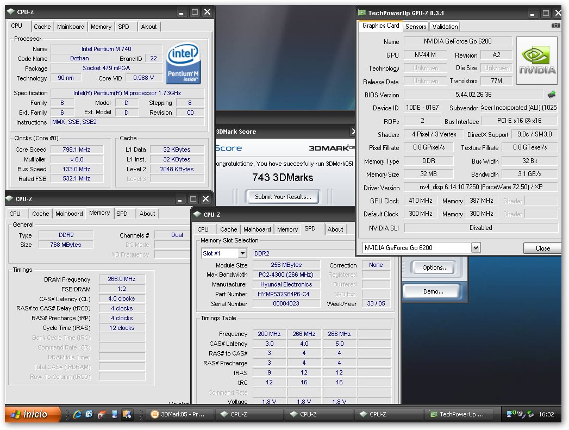Open the Inicio start menu
Screen dimensions: 569x430
coord(33,414)
